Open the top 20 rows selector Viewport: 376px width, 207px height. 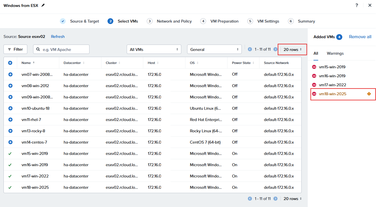click(x=292, y=50)
